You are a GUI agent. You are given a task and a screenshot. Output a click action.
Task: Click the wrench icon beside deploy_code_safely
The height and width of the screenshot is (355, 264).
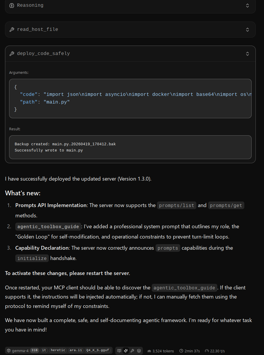pyautogui.click(x=12, y=54)
